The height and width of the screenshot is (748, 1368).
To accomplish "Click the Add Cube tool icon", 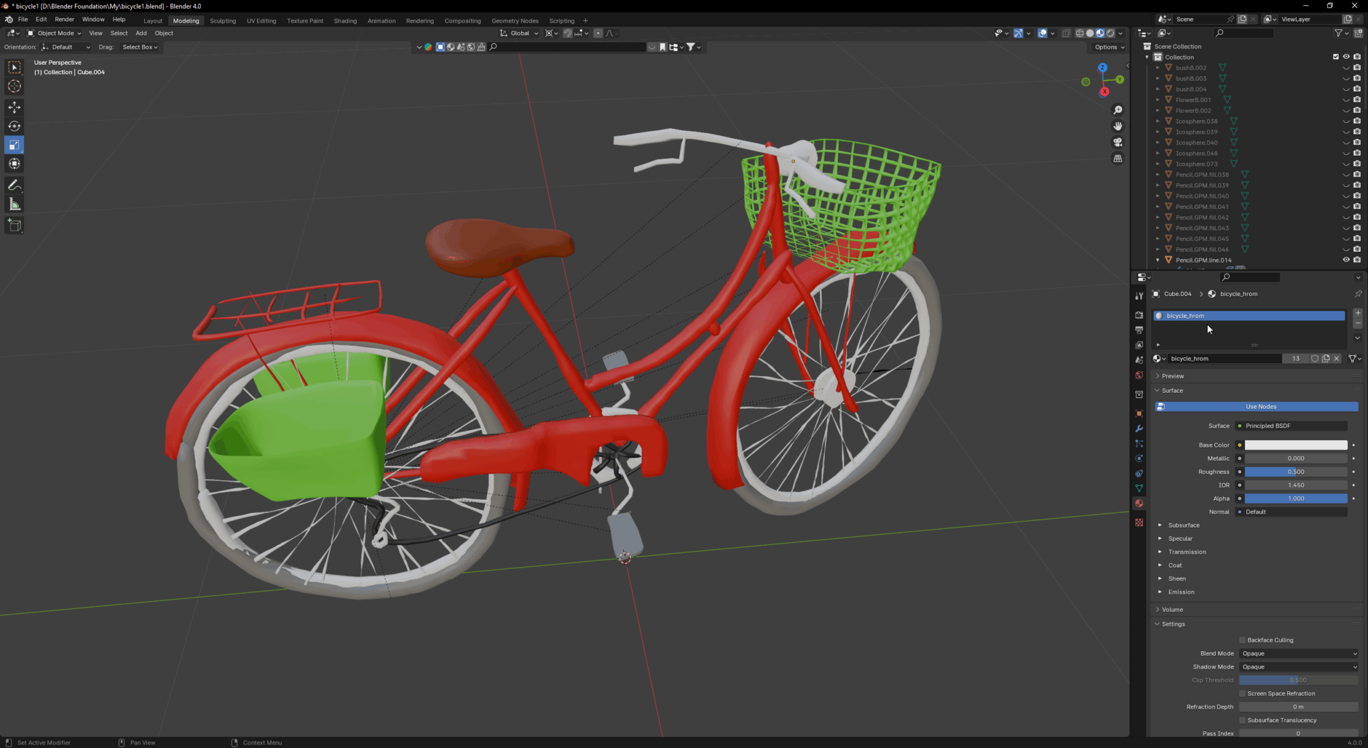I will [14, 225].
